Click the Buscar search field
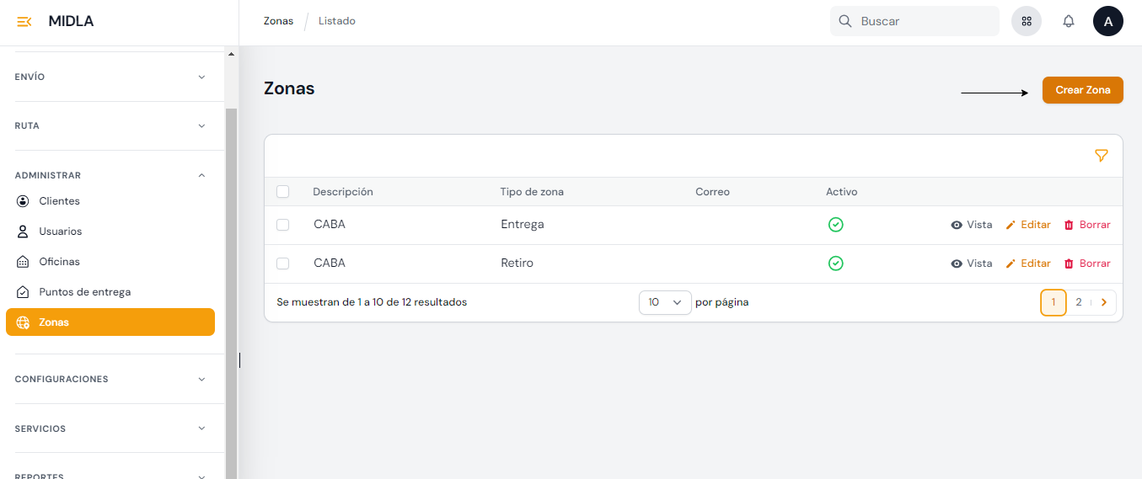 coord(923,21)
